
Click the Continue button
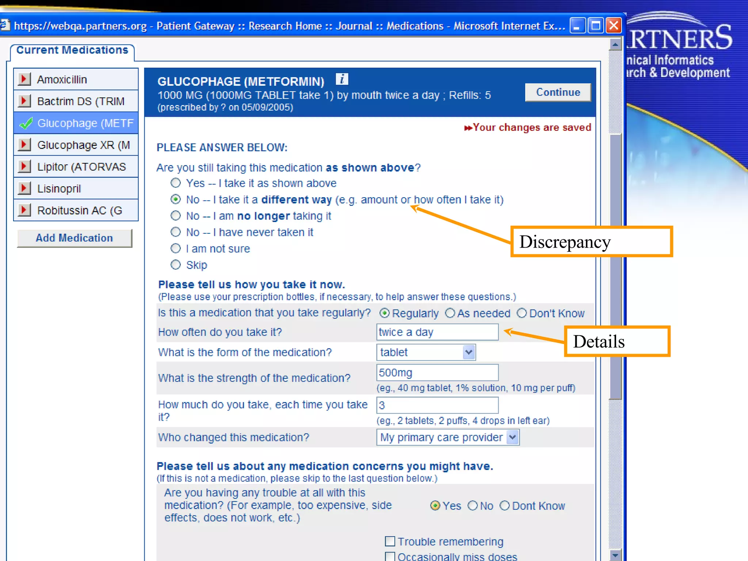[x=558, y=92]
